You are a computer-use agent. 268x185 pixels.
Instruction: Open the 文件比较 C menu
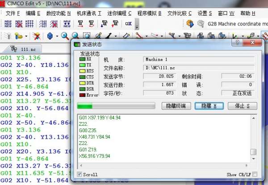click(x=180, y=13)
